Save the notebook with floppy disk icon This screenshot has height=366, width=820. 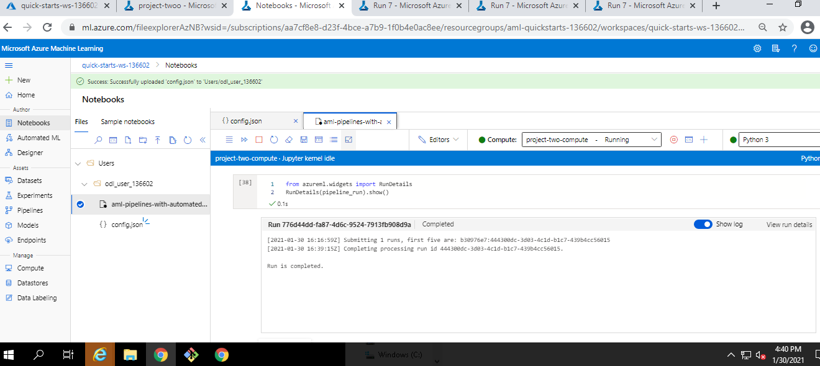304,140
